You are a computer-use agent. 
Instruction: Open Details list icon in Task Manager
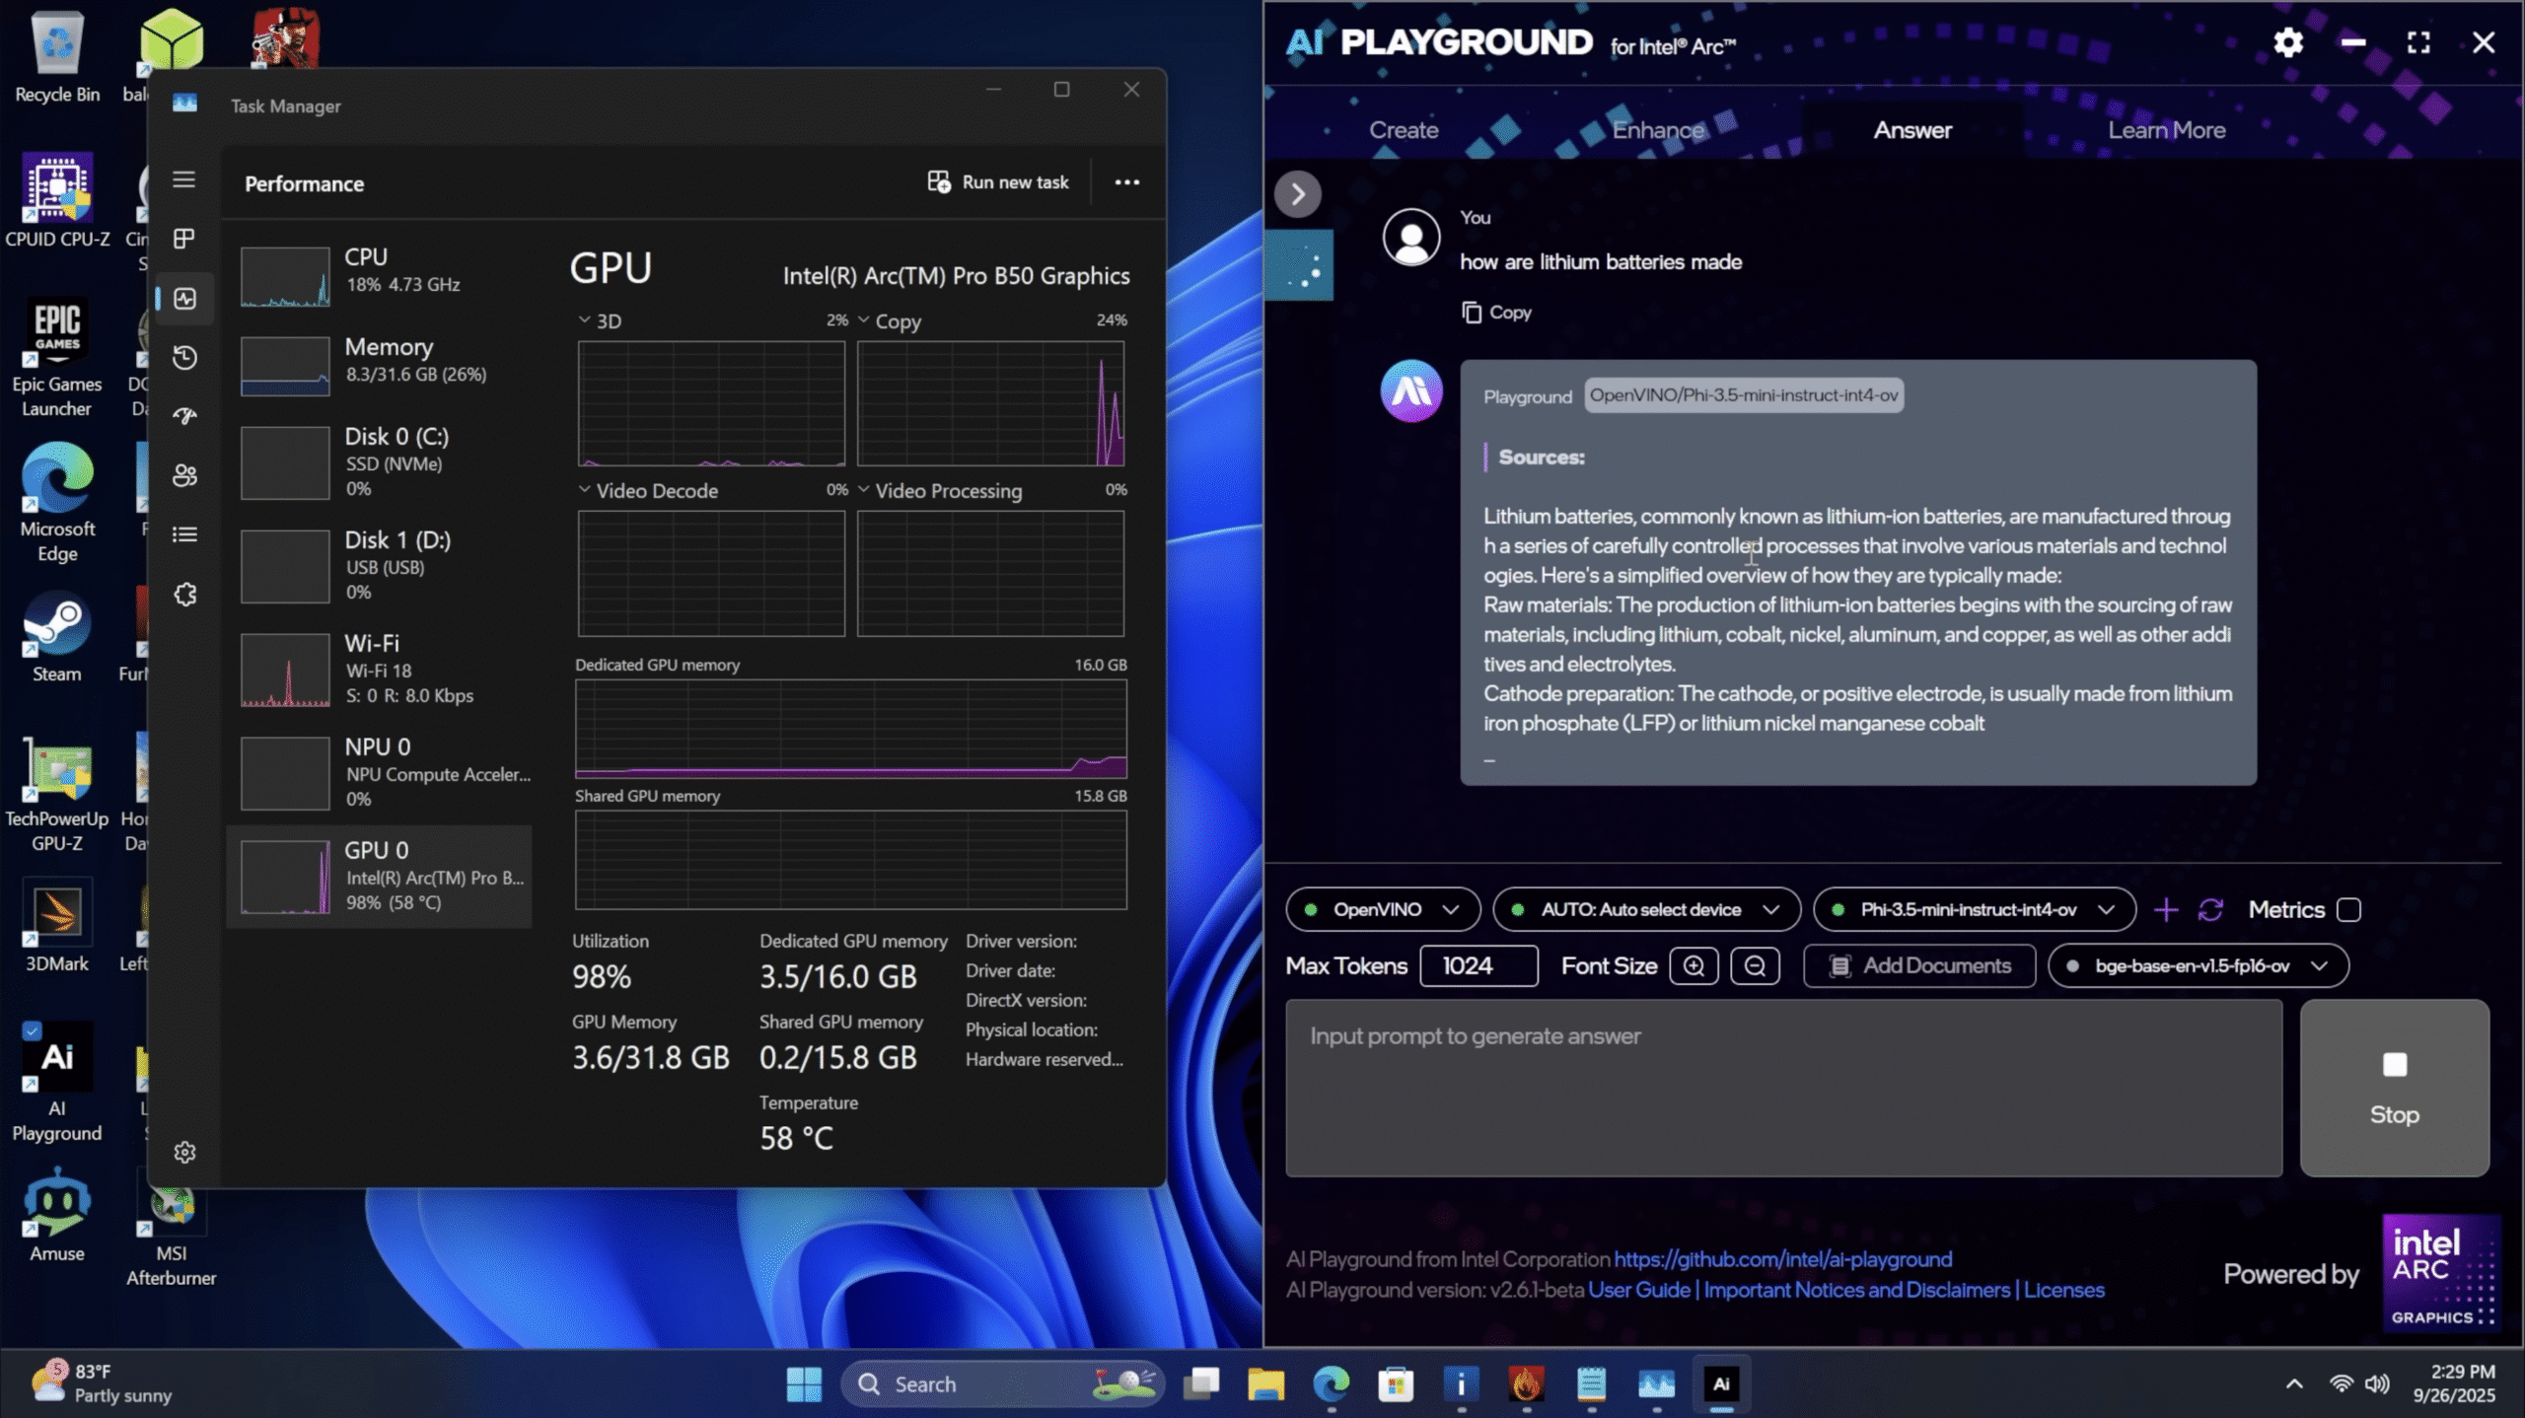point(184,534)
